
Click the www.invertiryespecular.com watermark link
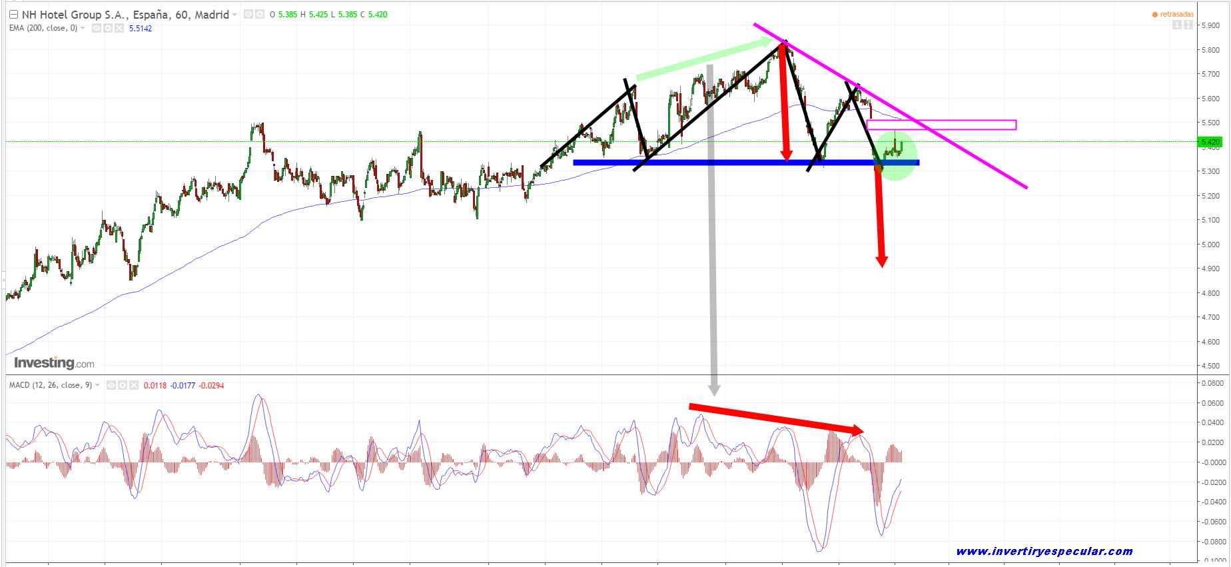(1044, 551)
